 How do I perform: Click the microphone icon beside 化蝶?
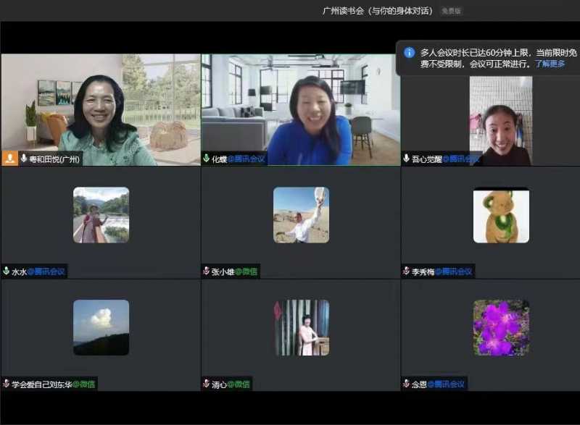(x=207, y=159)
